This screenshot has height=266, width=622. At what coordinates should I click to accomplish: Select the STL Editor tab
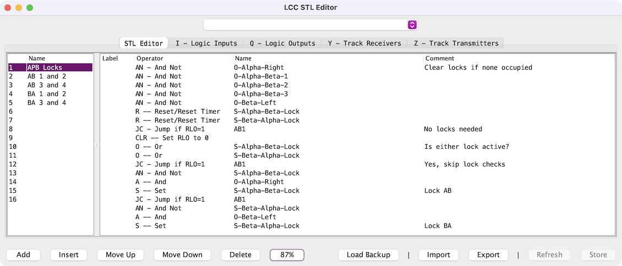(144, 43)
